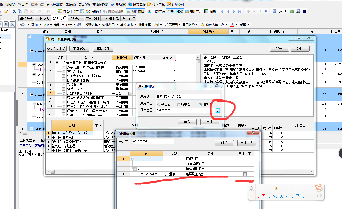This screenshot has height=209, width=342.
Task: Open 报表 reports
Action: [x=210, y=11]
